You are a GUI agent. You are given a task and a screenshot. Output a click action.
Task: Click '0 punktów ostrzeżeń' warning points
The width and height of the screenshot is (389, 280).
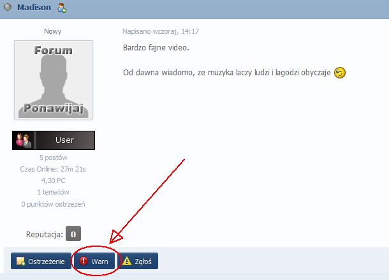[x=53, y=204]
